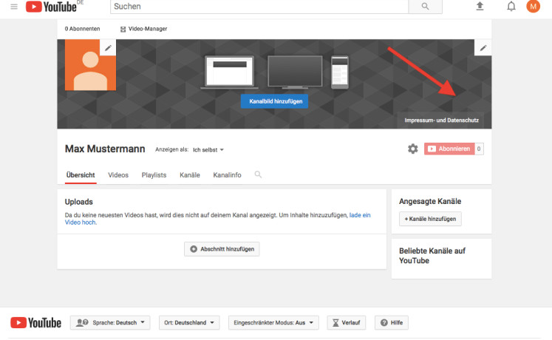
Task: Click the upload video arrow icon
Action: pyautogui.click(x=480, y=6)
